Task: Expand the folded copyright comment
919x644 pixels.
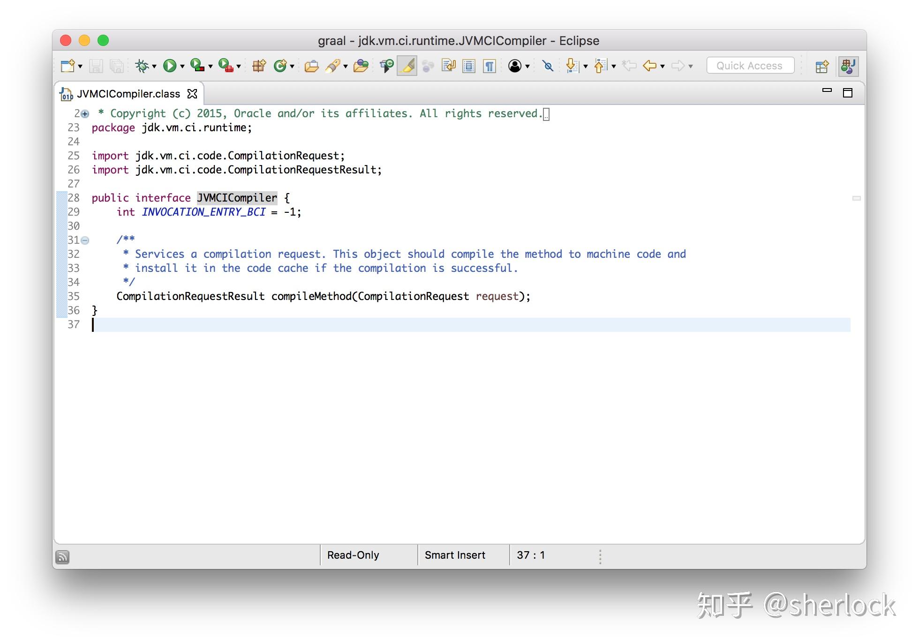Action: 85,114
